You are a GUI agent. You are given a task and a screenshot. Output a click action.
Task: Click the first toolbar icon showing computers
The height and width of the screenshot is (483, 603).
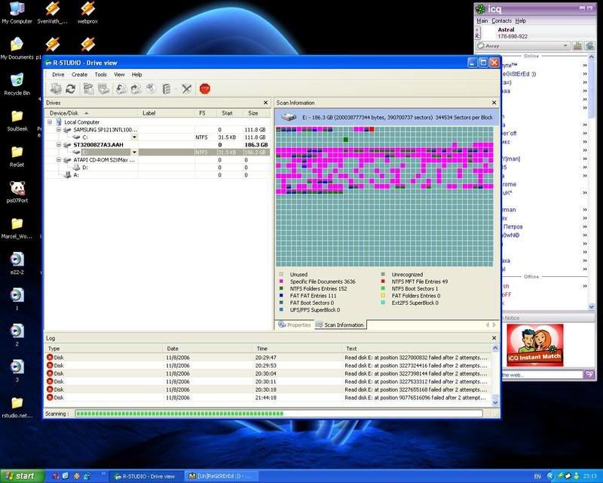[x=56, y=89]
